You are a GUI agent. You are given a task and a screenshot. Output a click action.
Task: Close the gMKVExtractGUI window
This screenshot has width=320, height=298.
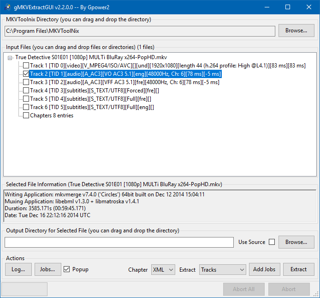coord(309,7)
